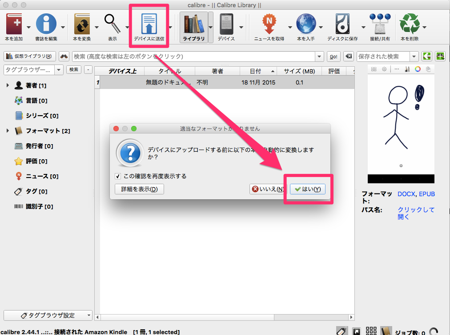Sort by 著者 column header
Image resolution: width=450 pixels, height=335 pixels.
click(x=217, y=71)
